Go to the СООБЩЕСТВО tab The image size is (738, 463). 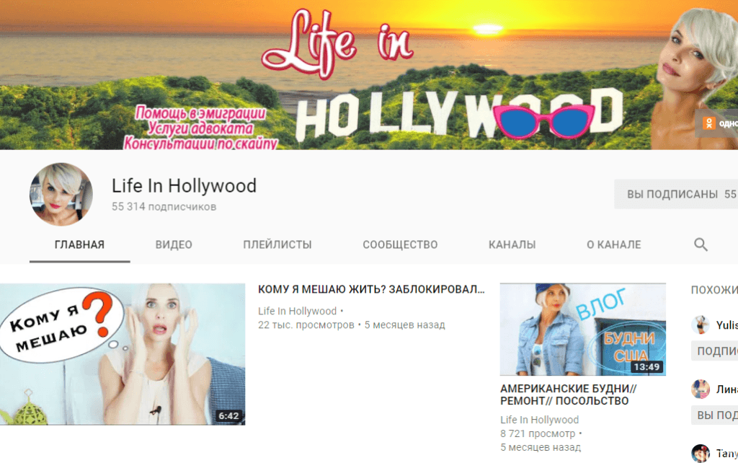pyautogui.click(x=400, y=244)
